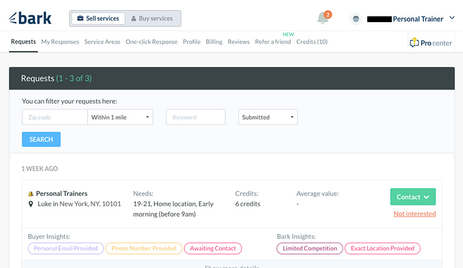463x268 pixels.
Task: Click the Pro center chat icon
Action: tap(415, 43)
